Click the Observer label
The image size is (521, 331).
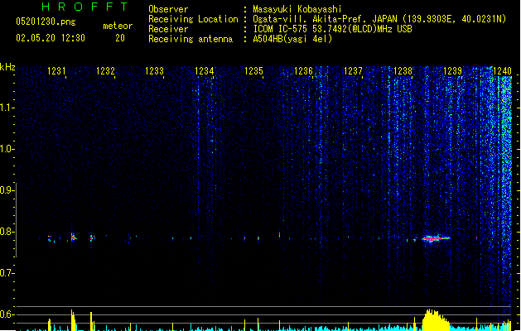point(168,9)
